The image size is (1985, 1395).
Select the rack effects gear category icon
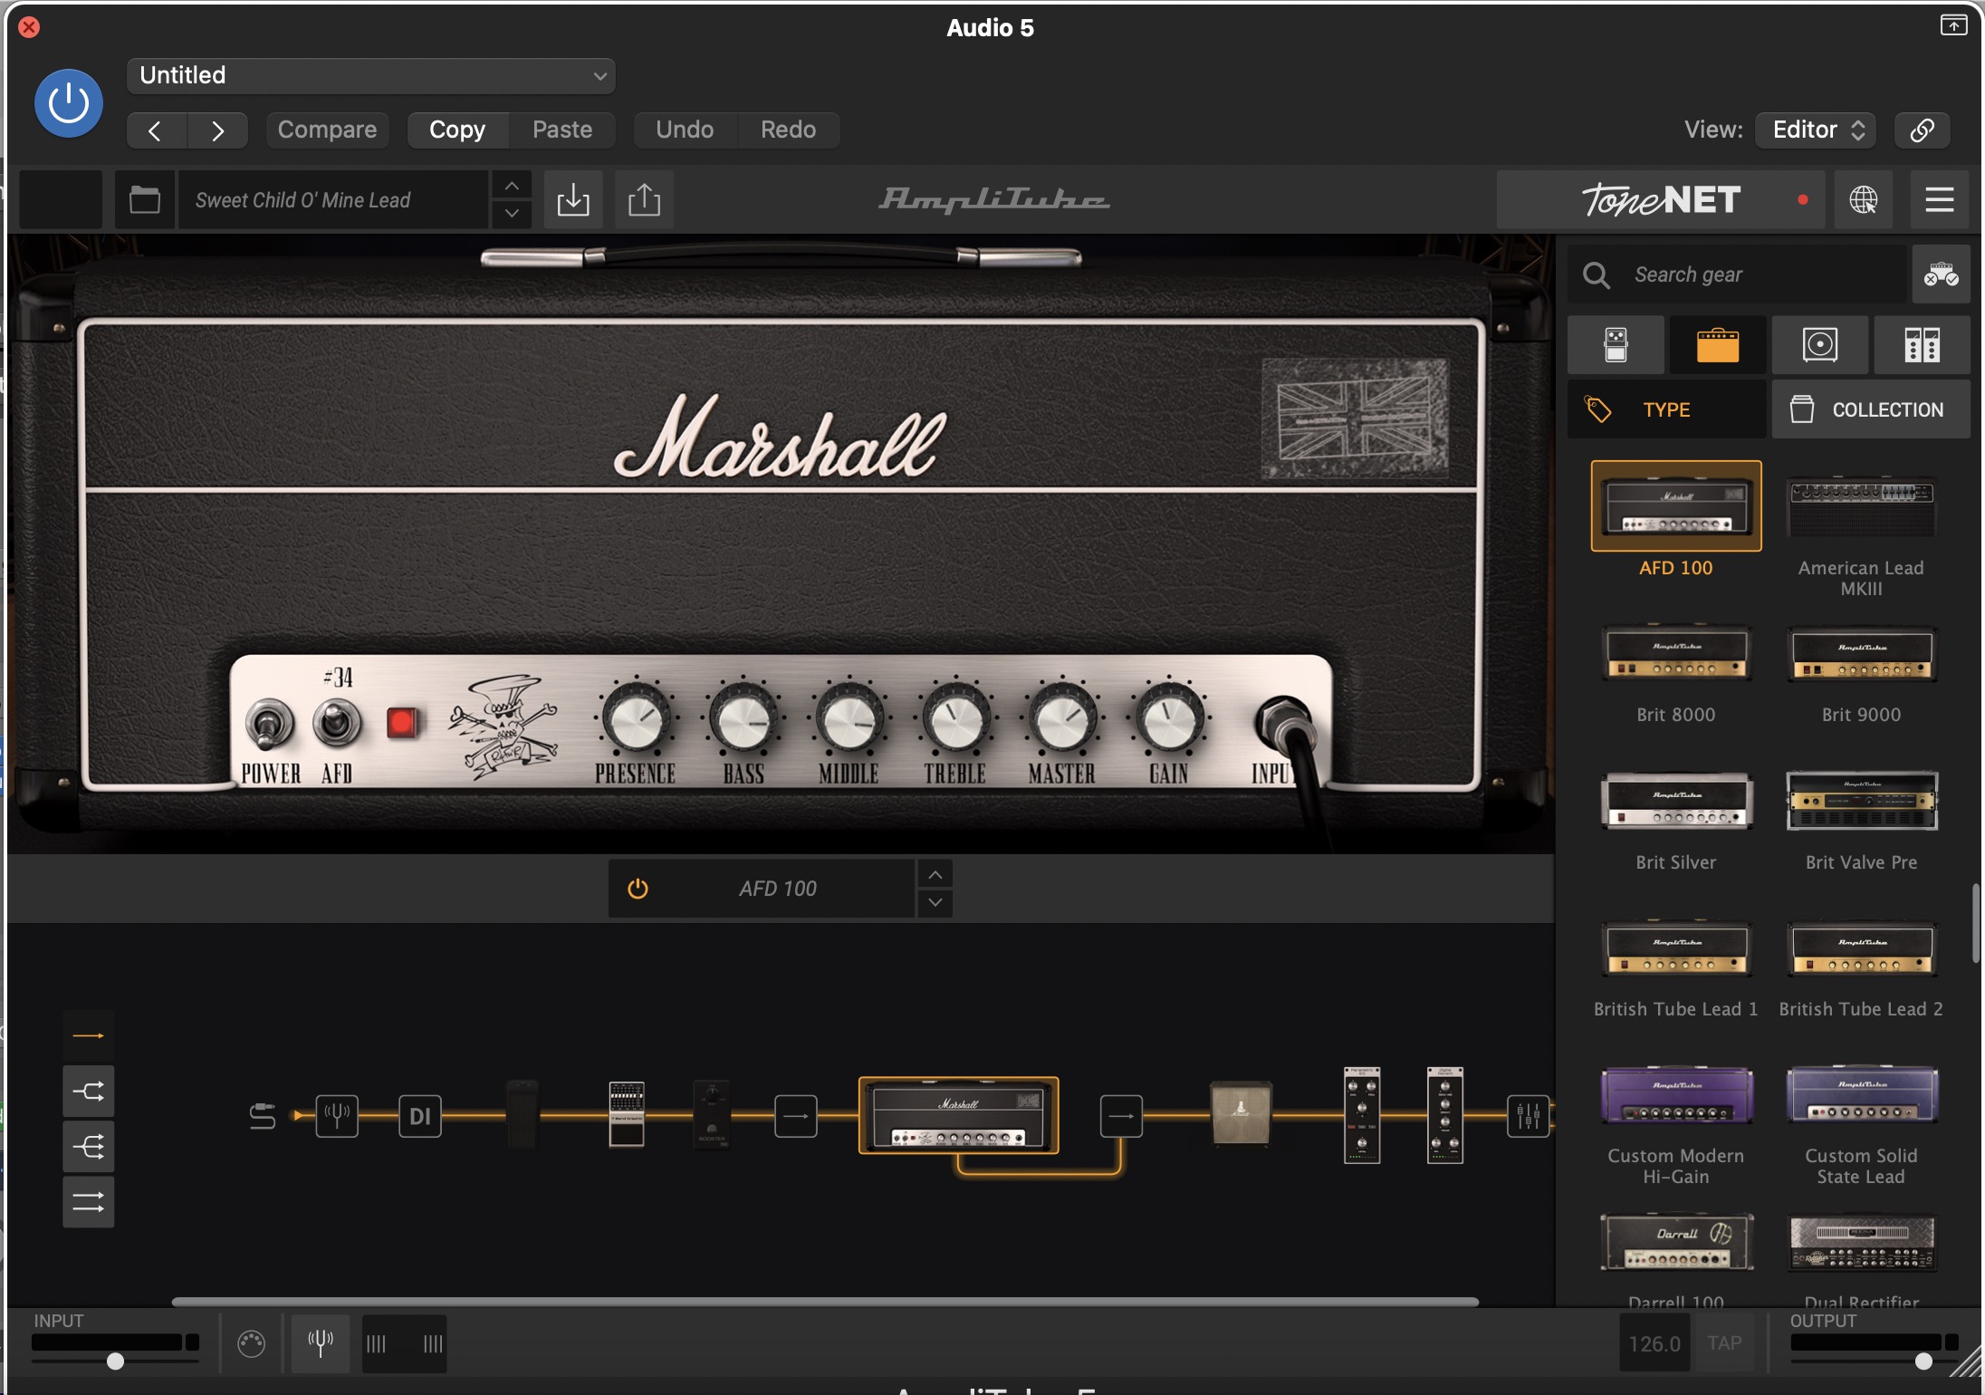pyautogui.click(x=1922, y=345)
